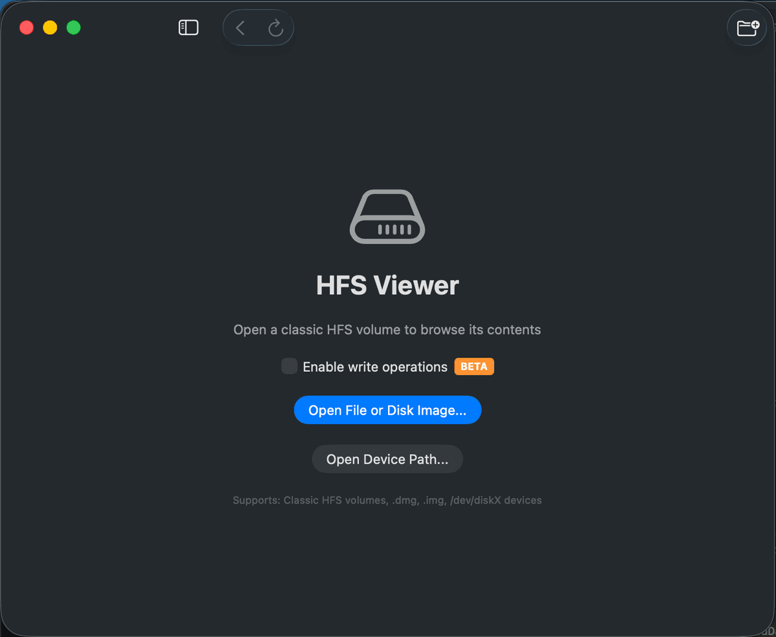Image resolution: width=776 pixels, height=637 pixels.
Task: Toggle the sidebar panel icon
Action: click(x=188, y=27)
